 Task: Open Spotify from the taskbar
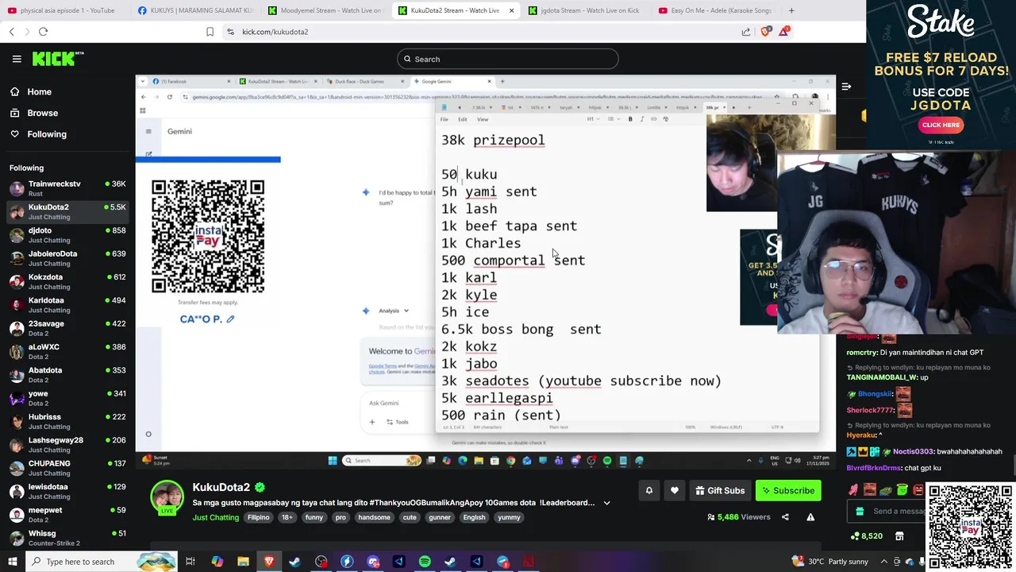coord(425,562)
